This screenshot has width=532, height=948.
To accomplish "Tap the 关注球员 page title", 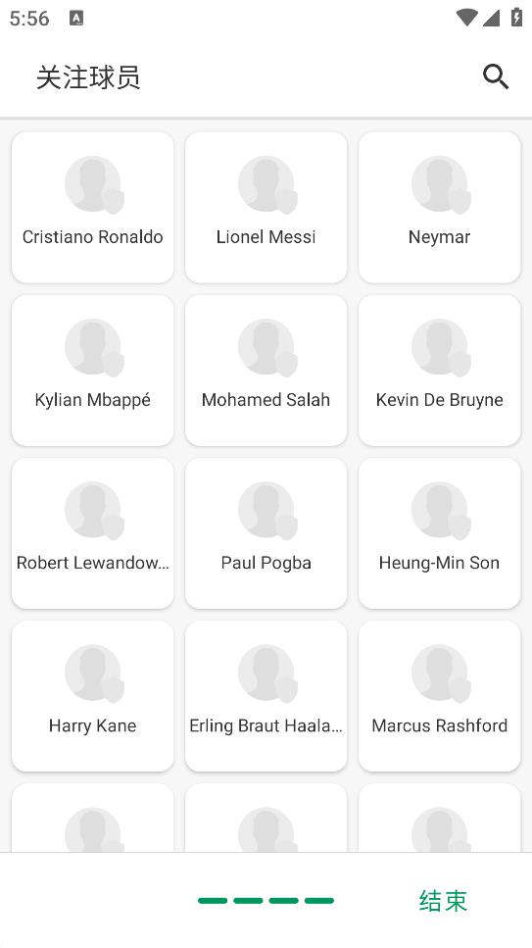I will coord(88,77).
